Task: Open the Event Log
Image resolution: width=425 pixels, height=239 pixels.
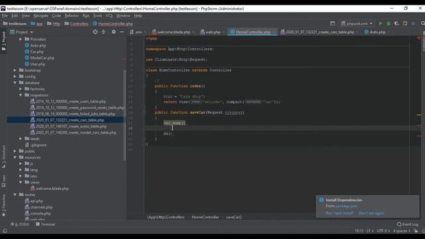Action: coord(408,224)
